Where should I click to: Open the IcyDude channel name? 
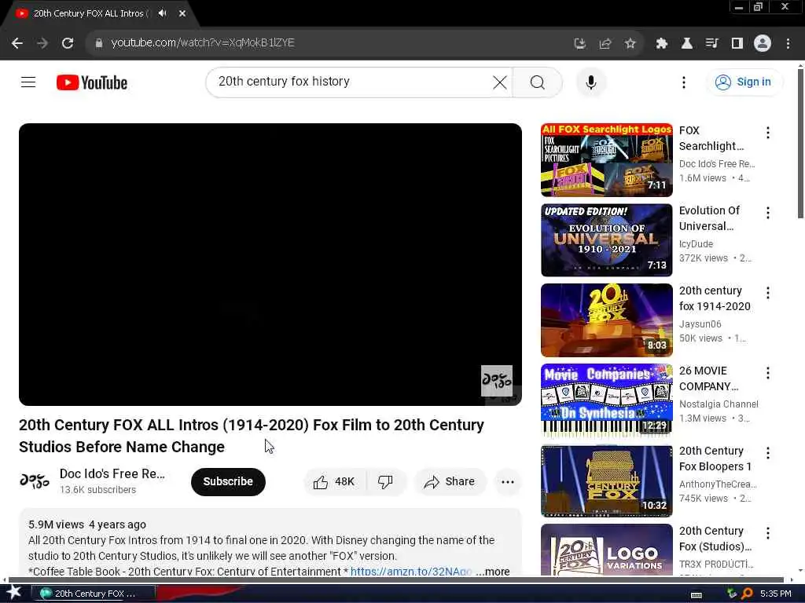tap(696, 244)
